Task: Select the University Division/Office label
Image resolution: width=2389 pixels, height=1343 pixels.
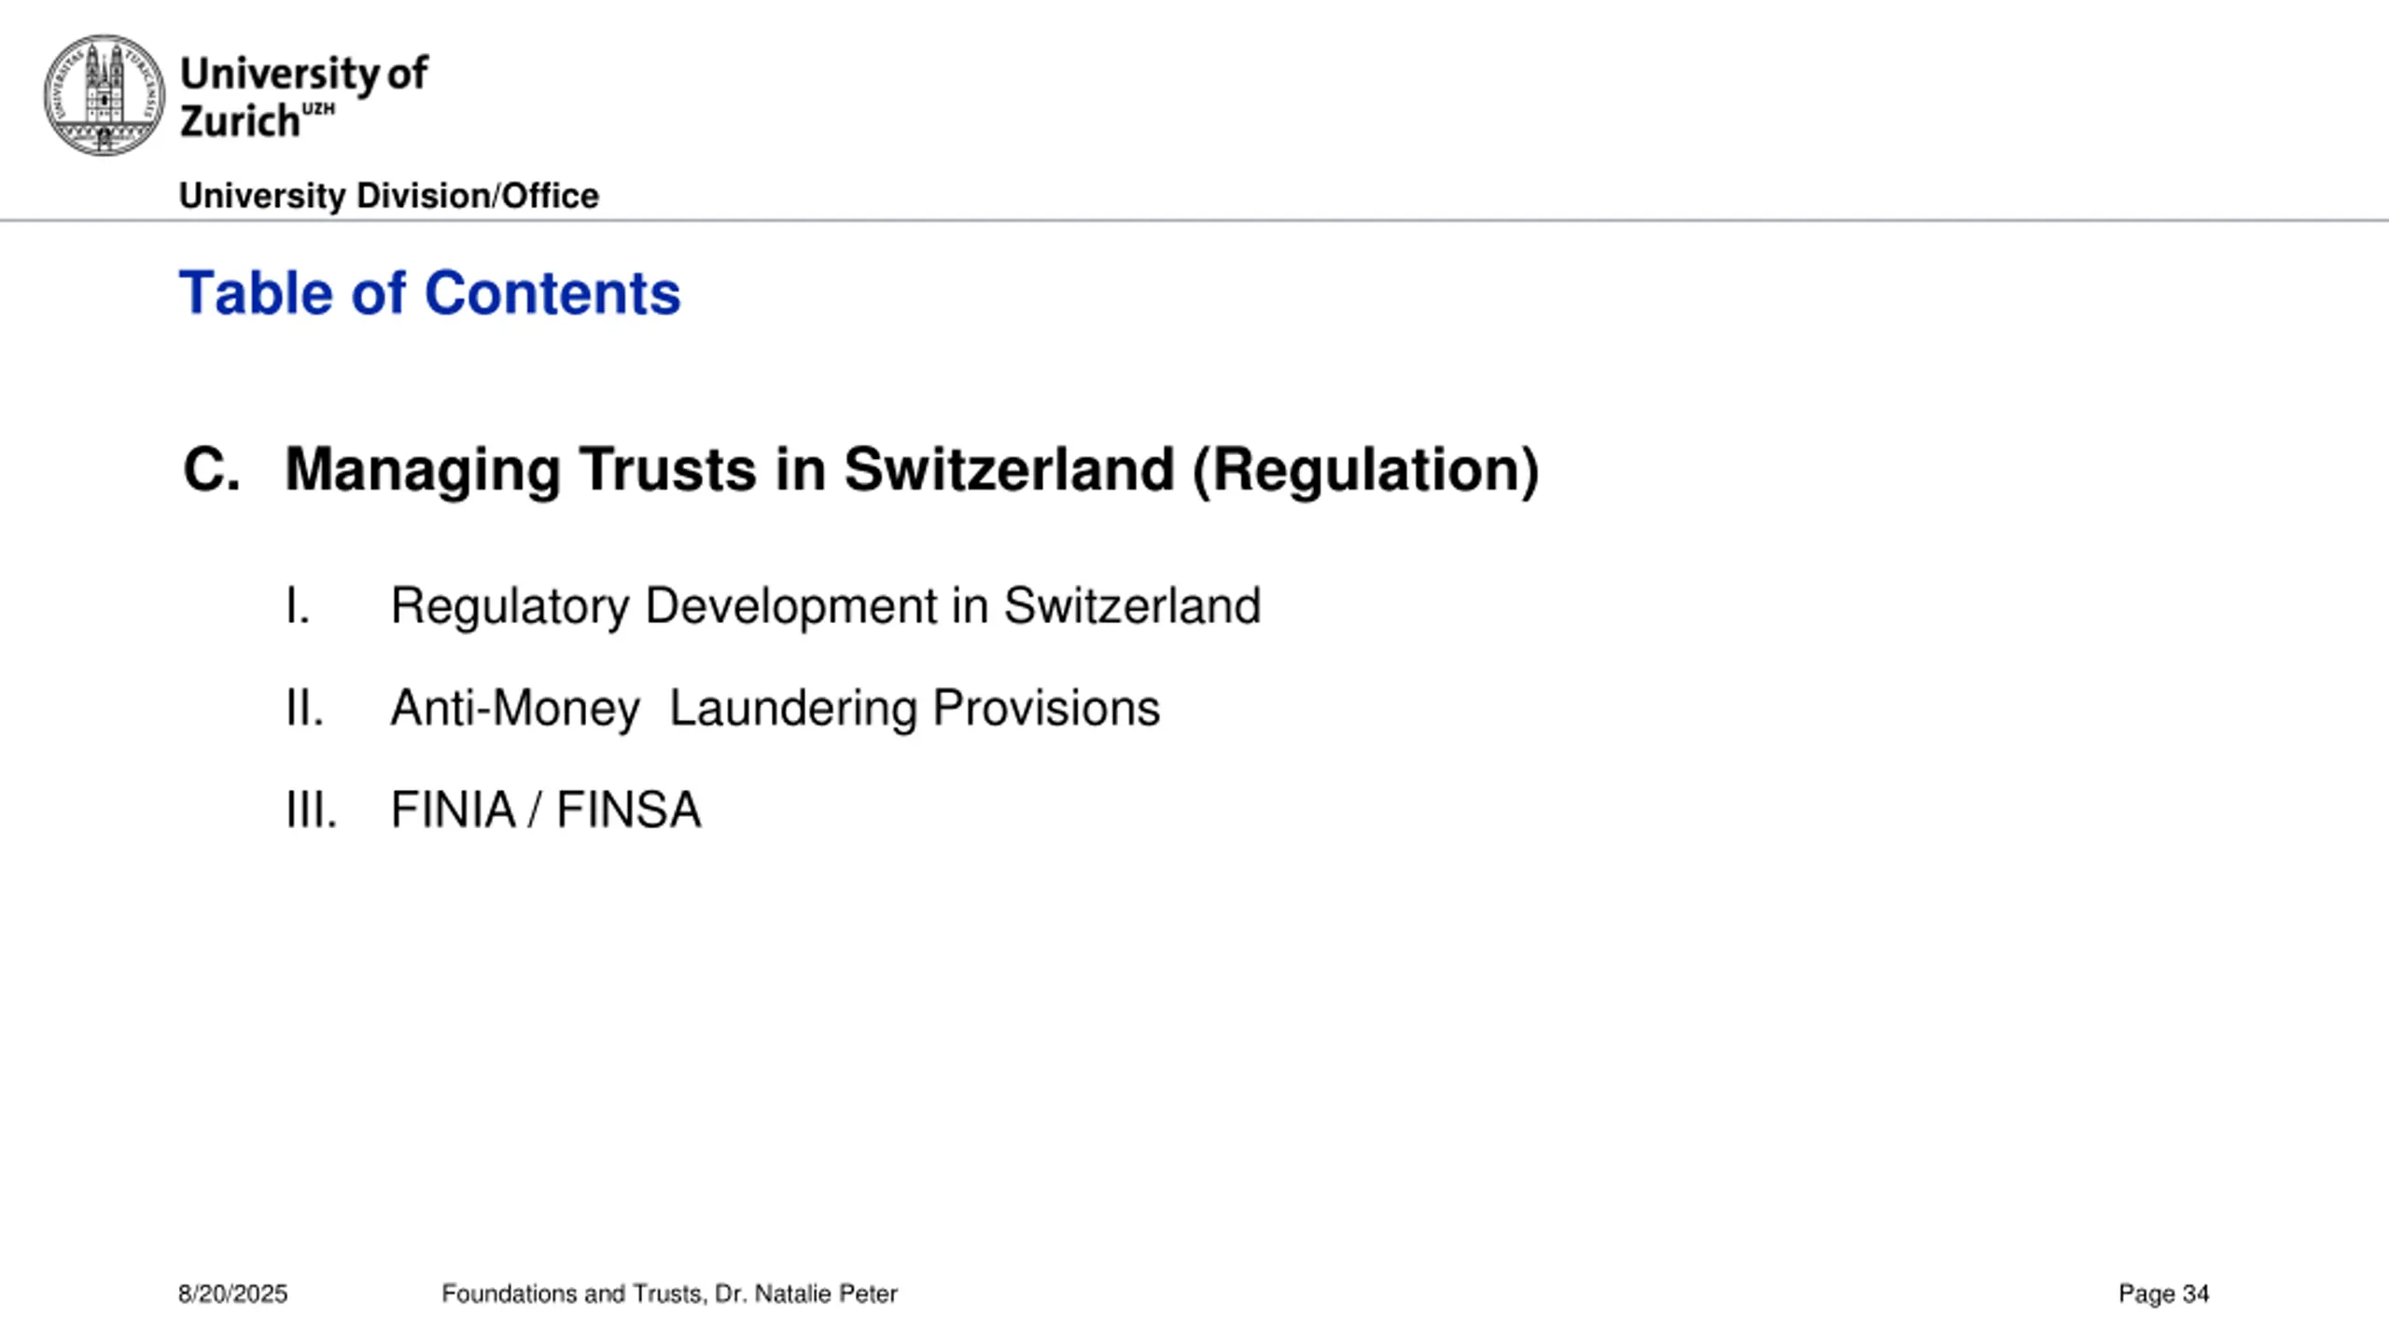Action: point(388,196)
